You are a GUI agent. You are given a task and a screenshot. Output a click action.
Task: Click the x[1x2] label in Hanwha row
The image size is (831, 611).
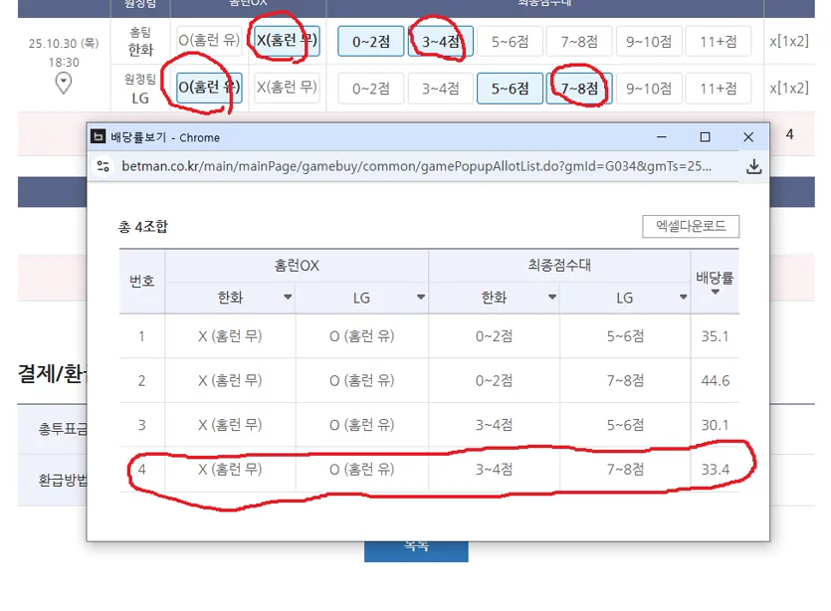789,42
